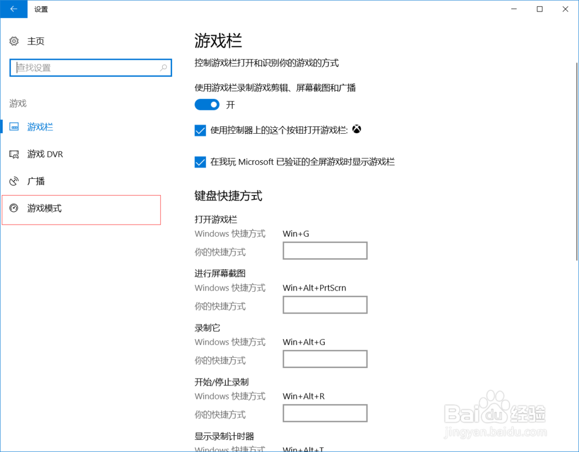The height and width of the screenshot is (452, 579).
Task: Click the vertical scrollbar thumb
Action: [577, 161]
